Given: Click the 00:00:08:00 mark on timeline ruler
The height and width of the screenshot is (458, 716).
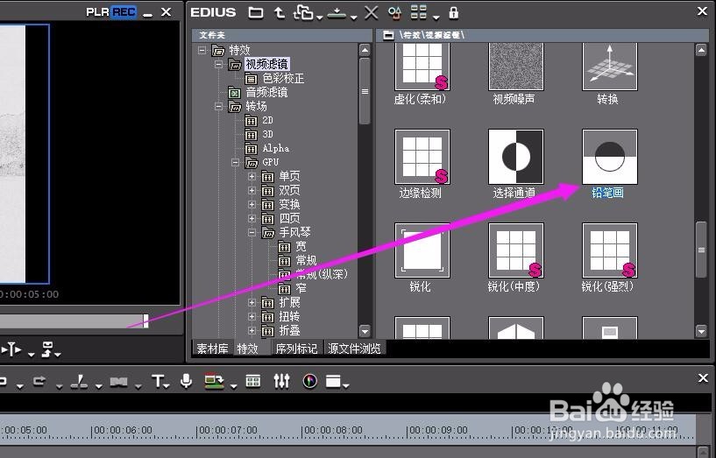Looking at the screenshot, I should [x=332, y=430].
